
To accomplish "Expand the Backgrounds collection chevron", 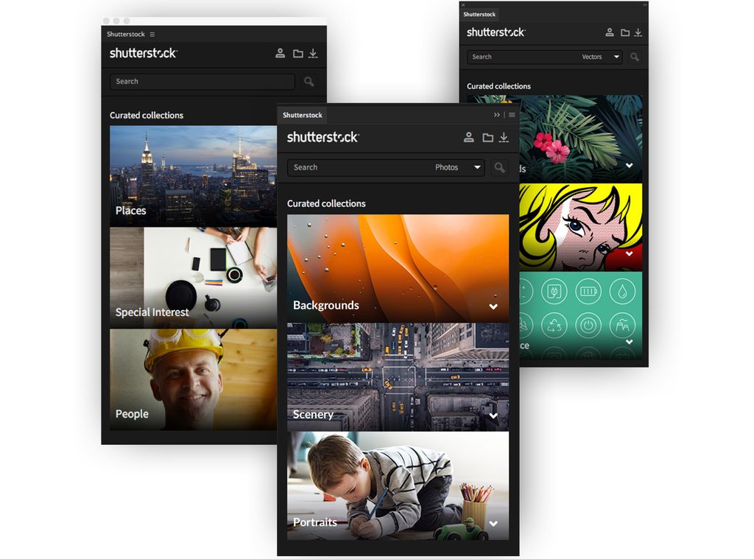I will click(493, 306).
